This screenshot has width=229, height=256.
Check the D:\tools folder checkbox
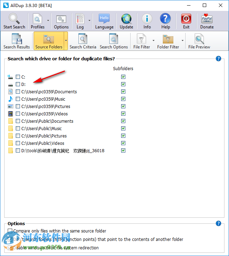(18, 150)
